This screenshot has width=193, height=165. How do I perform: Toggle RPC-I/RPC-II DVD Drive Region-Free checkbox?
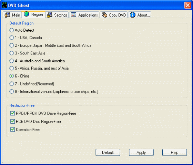[12, 113]
